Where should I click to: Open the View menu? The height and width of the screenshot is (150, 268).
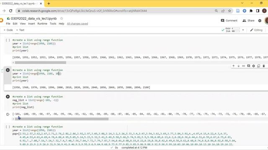pos(23,24)
